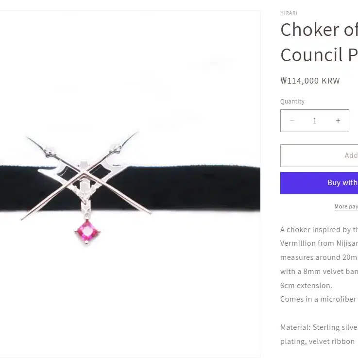Image resolution: width=358 pixels, height=358 pixels.
Task: Click the Material: Sterling silver line
Action: pos(319,327)
